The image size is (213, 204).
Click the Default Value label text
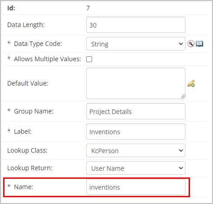28,83
